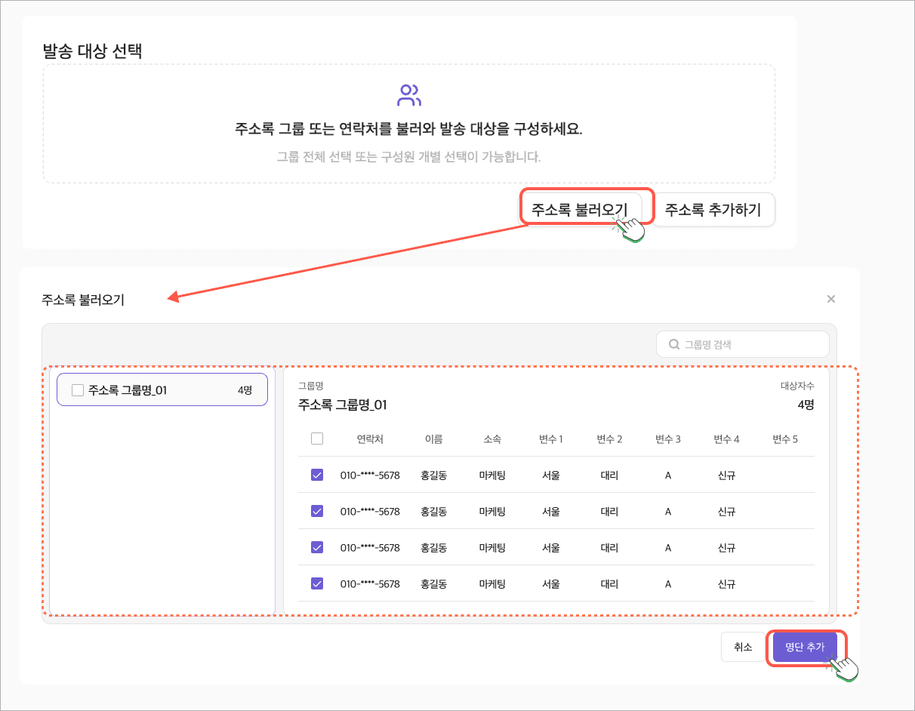Click the 주소록 그룹명_01 heading in the details panel

click(x=343, y=405)
